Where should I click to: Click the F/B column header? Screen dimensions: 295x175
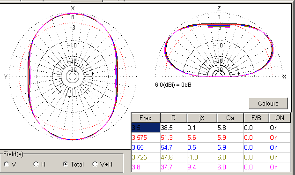[256, 118]
